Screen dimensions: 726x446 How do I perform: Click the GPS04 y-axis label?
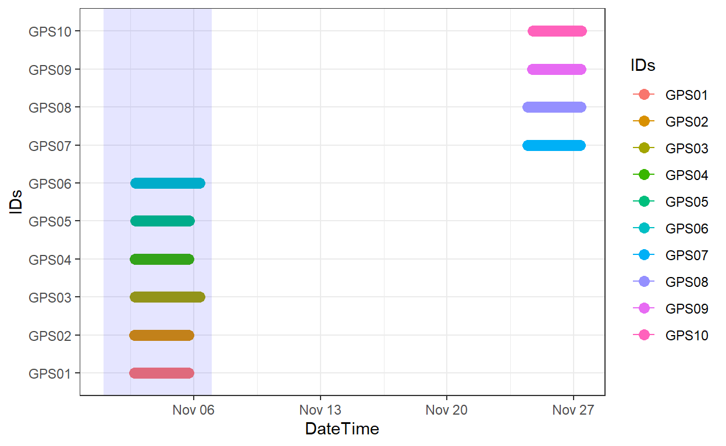pos(50,260)
